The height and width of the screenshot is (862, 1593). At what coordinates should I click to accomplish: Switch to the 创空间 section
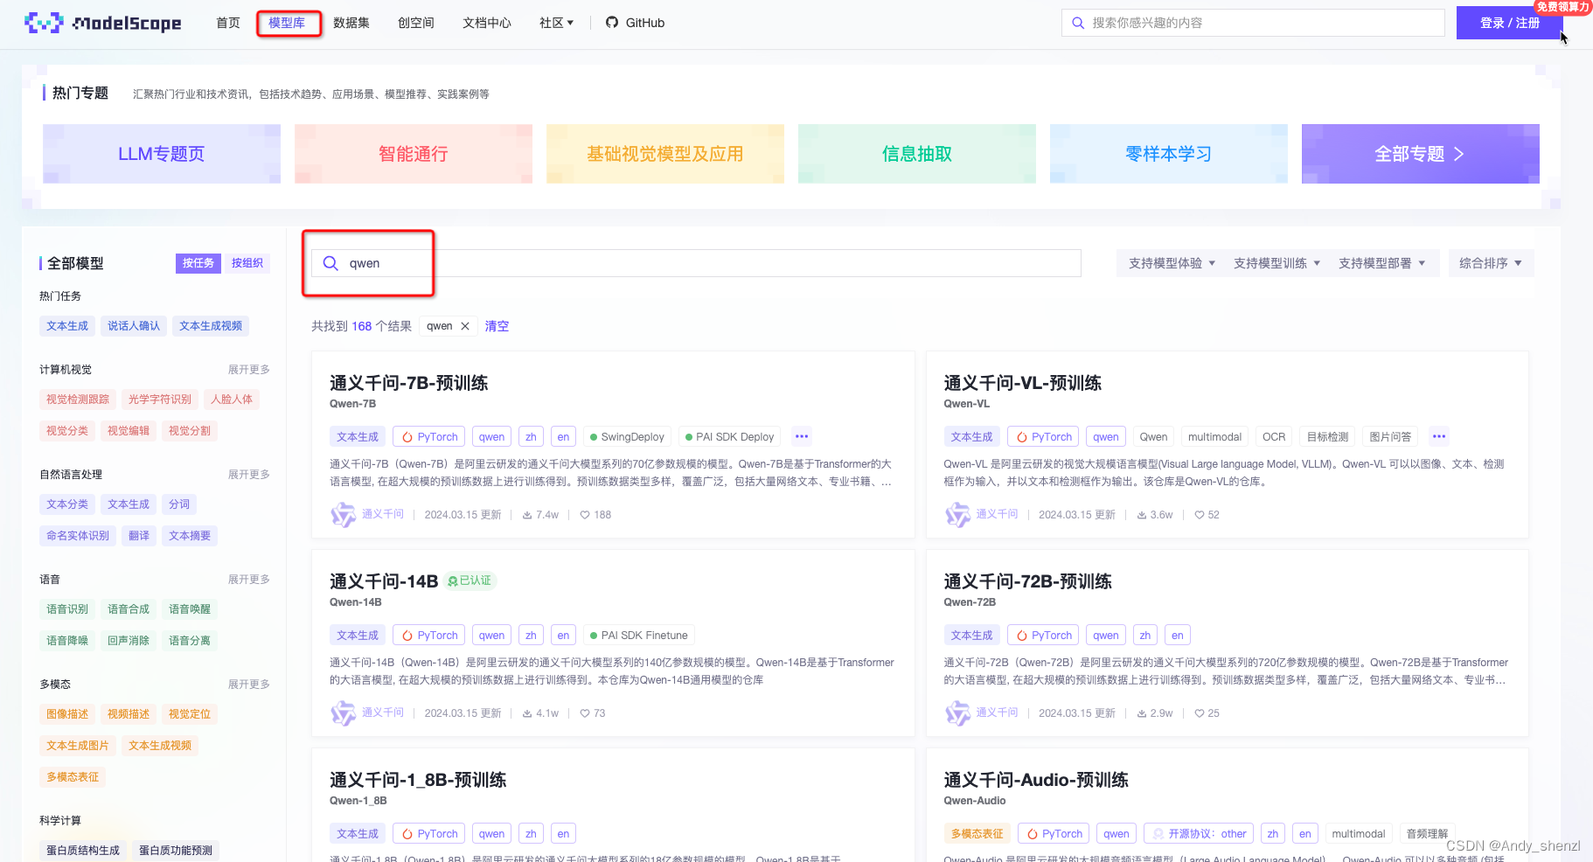(416, 23)
